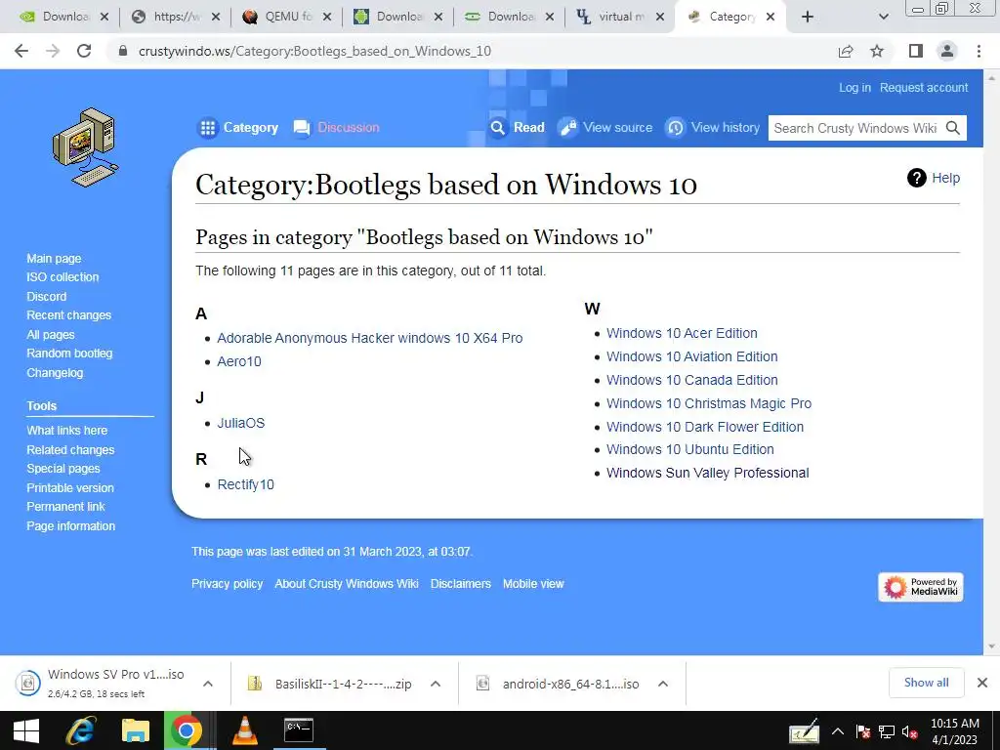This screenshot has height=750, width=1000.
Task: Show hidden system tray icons
Action: (838, 732)
